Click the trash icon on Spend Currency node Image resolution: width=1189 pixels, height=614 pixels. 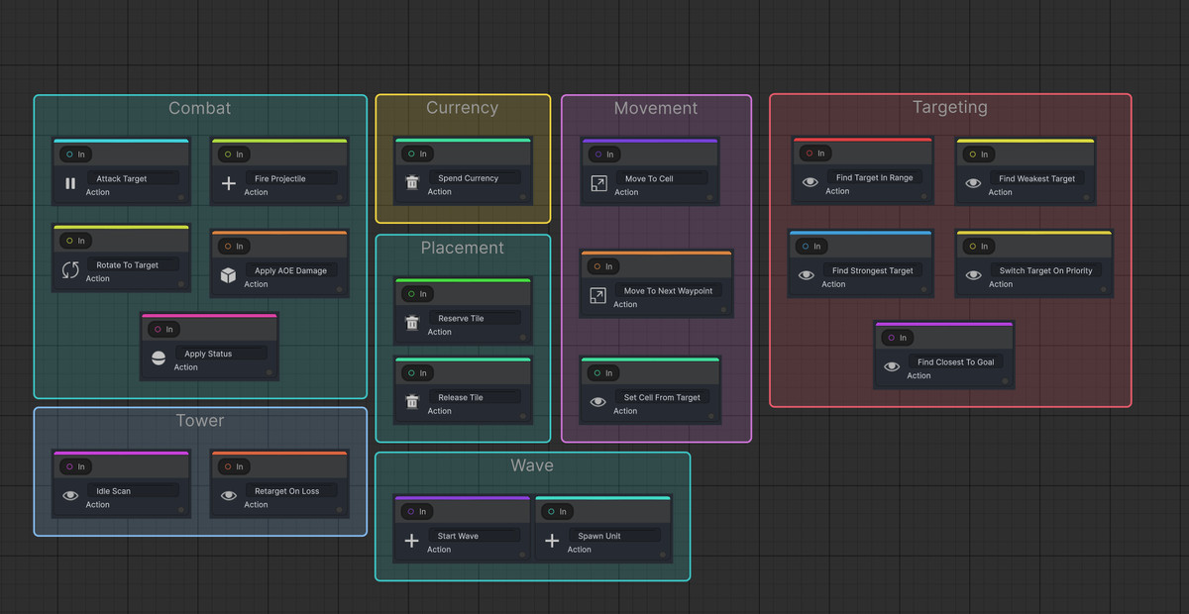[412, 182]
